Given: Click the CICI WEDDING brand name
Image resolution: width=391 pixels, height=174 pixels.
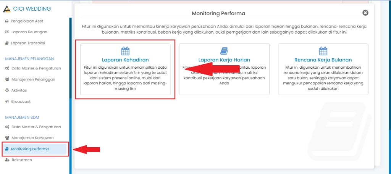Looking at the screenshot, I should click(32, 9).
